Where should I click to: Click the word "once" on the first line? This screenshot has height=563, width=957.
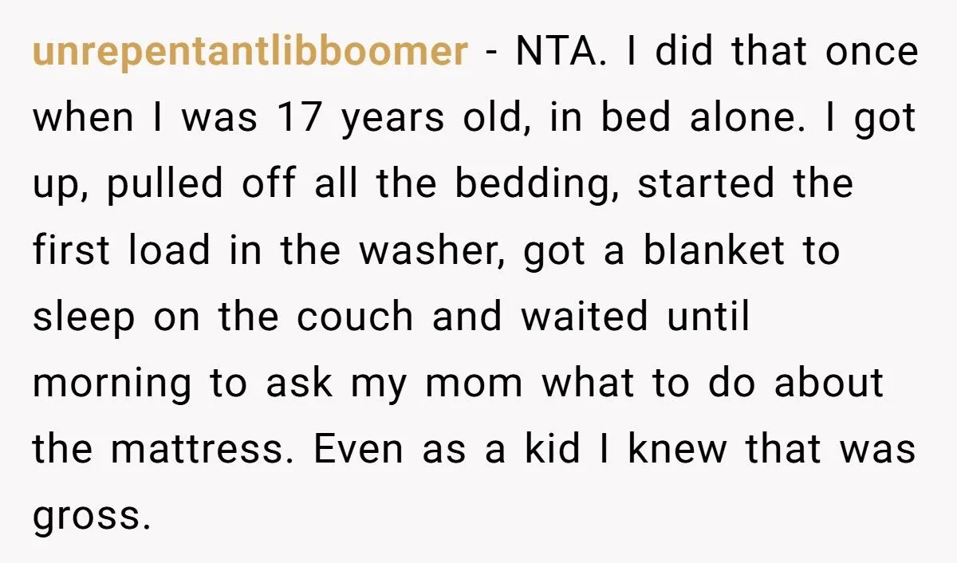(x=871, y=52)
